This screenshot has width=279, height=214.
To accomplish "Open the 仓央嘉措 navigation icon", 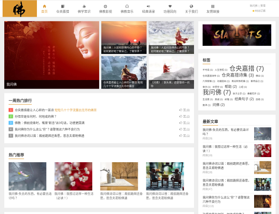I will [63, 6].
